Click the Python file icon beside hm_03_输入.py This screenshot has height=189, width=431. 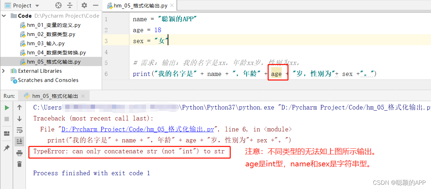23,43
